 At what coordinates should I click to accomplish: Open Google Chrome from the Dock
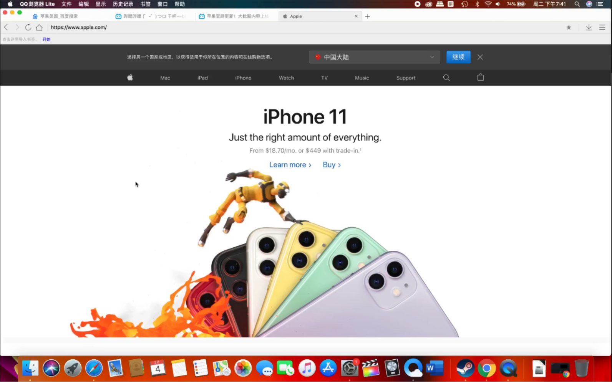[x=486, y=369]
